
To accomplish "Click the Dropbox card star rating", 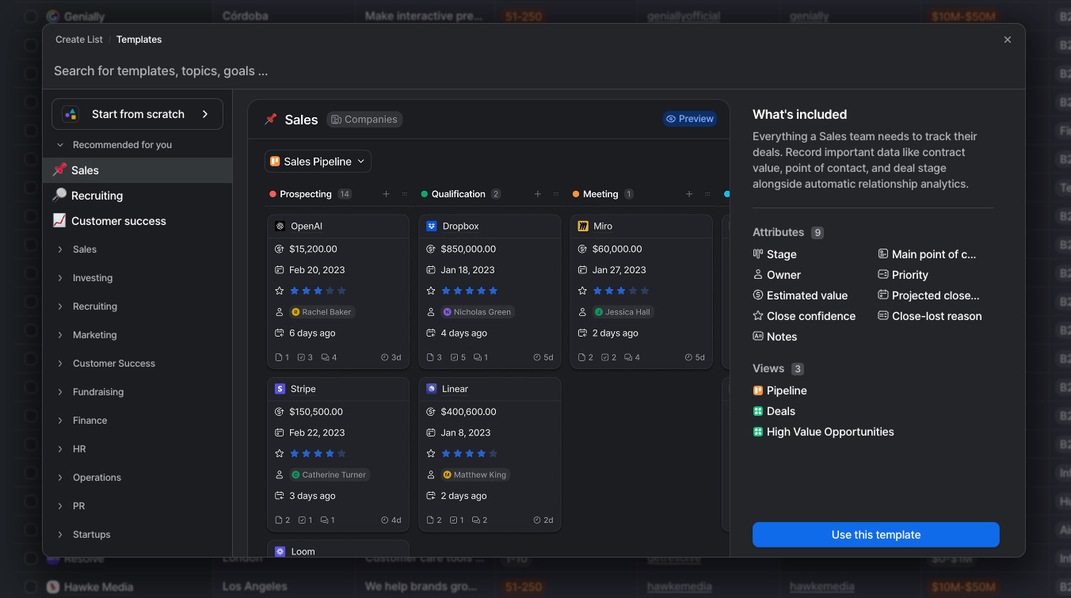I will (470, 291).
